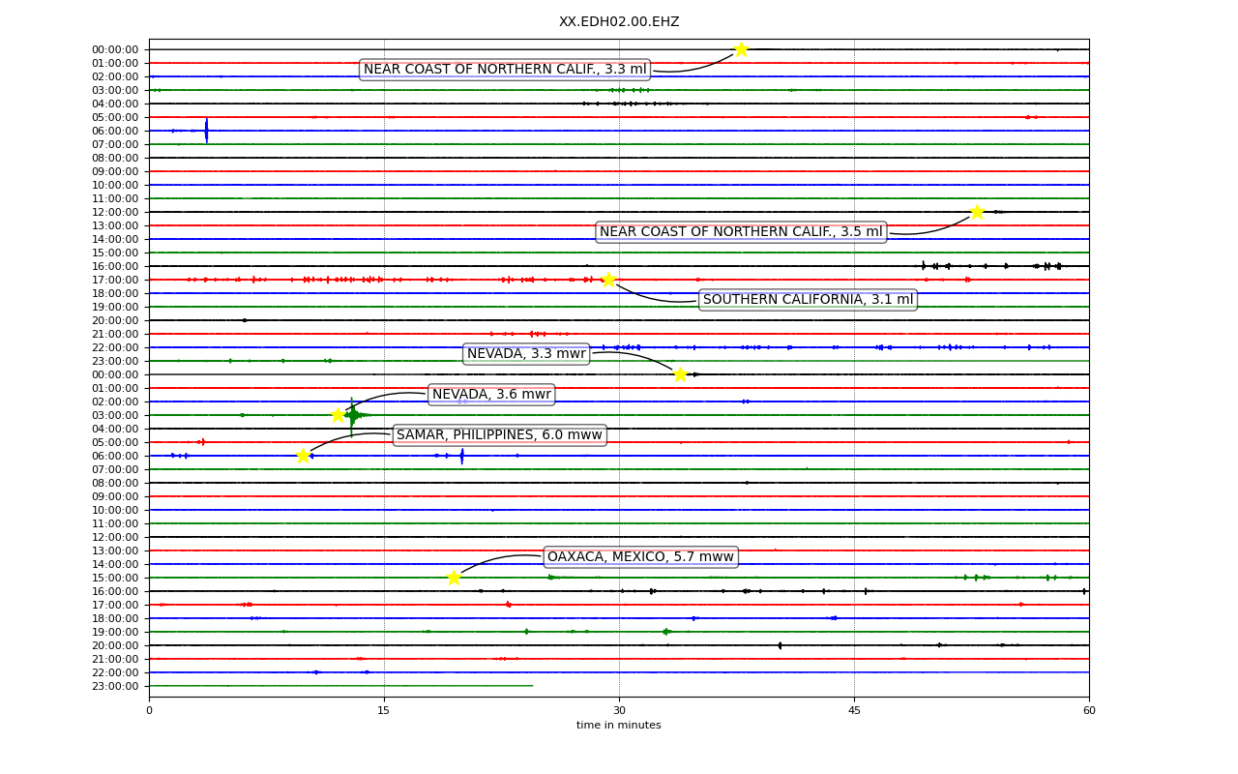The image size is (1238, 774).
Task: Select the Nevada 3.6 mwr star marker
Action: 338,415
